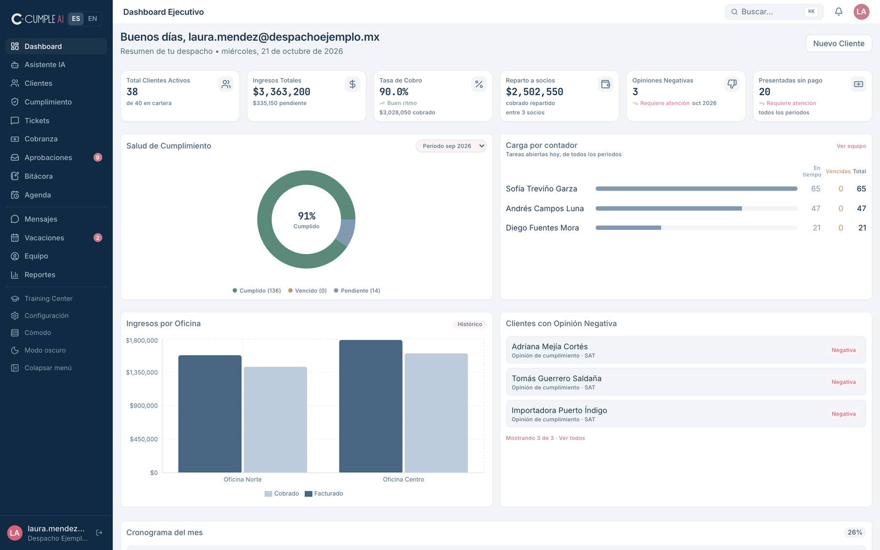
Task: Navigate to Training Center
Action: click(x=56, y=299)
